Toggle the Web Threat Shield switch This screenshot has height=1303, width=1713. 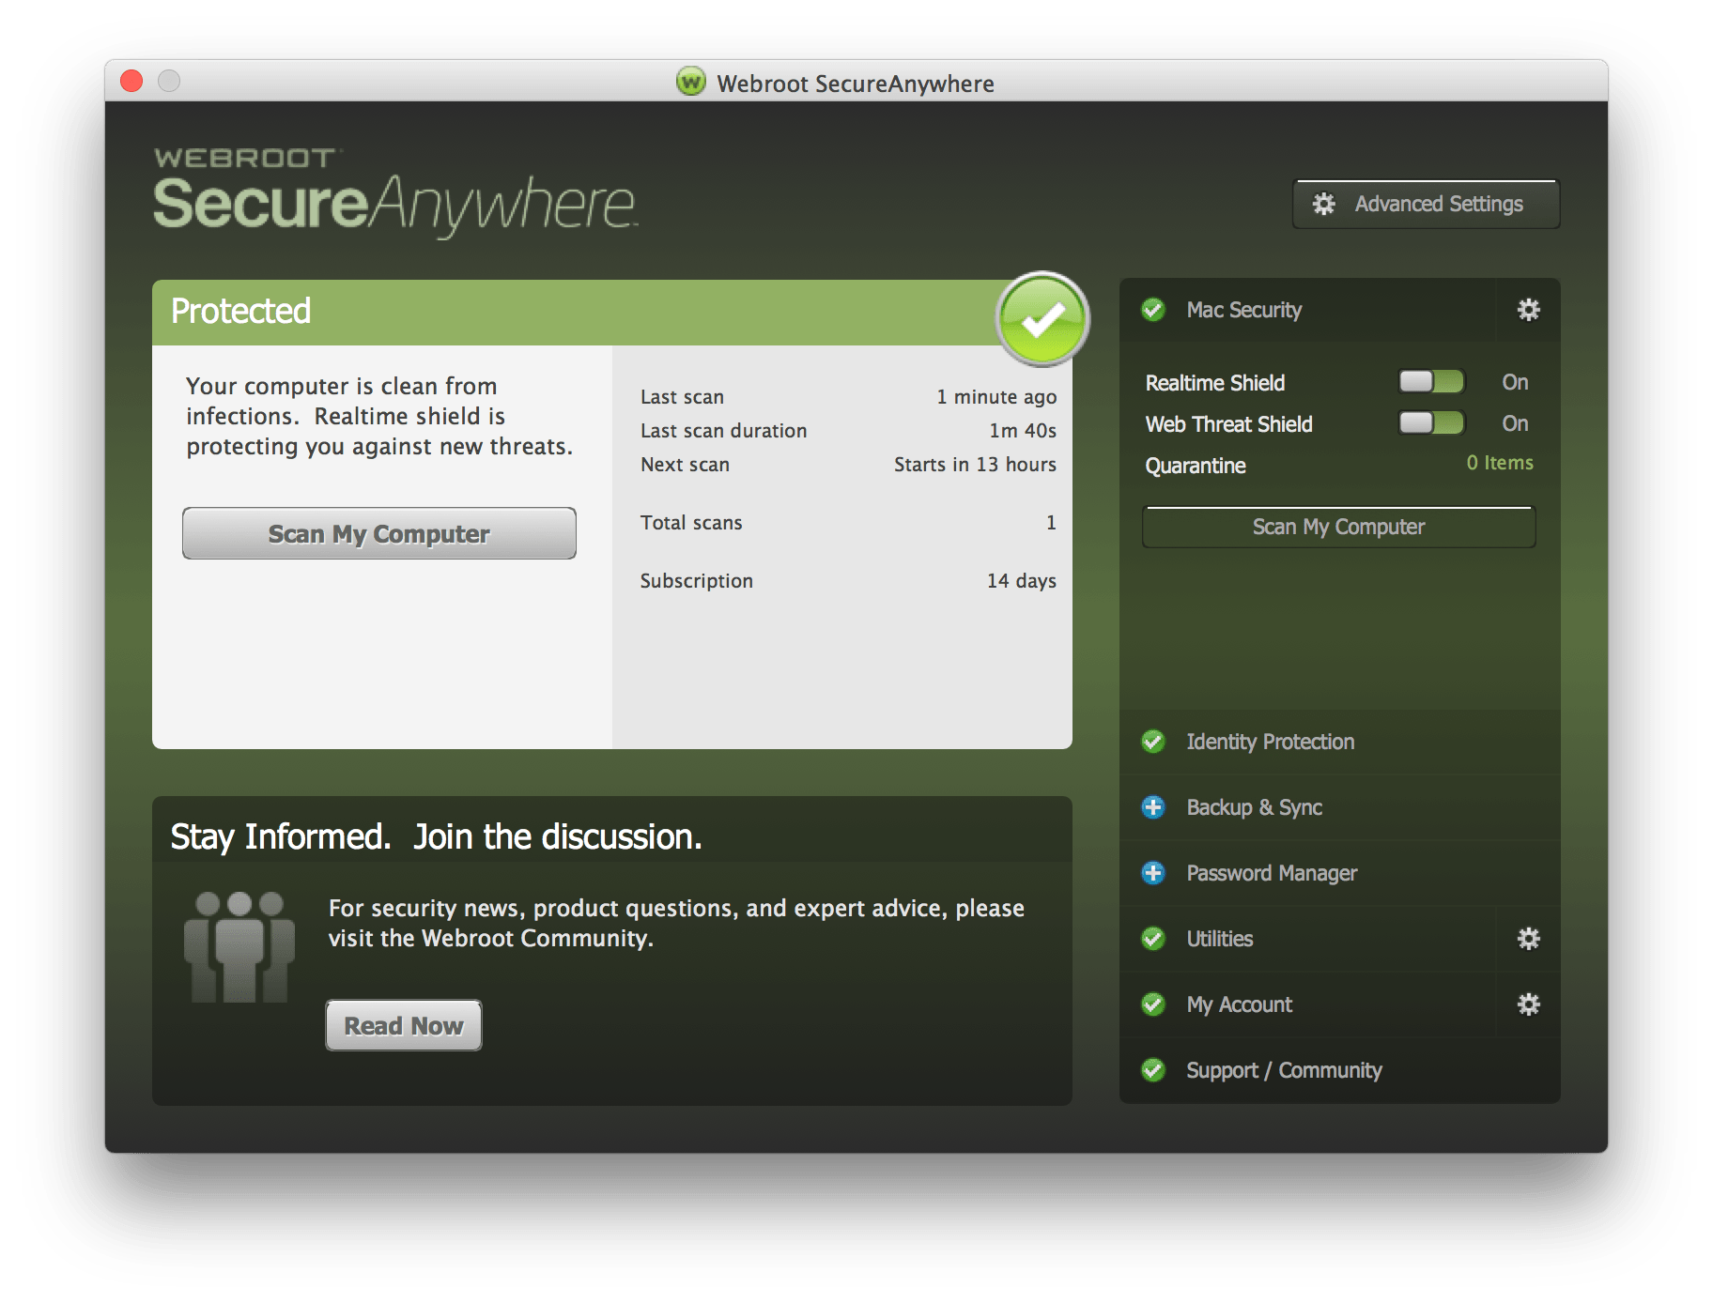(x=1431, y=422)
